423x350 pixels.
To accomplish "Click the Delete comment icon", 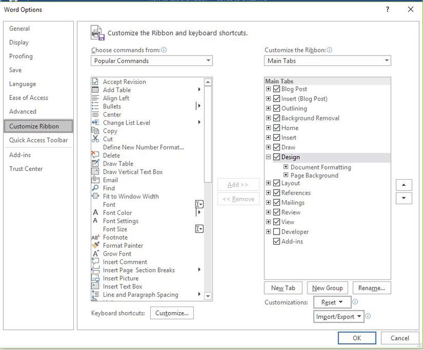I will [95, 155].
